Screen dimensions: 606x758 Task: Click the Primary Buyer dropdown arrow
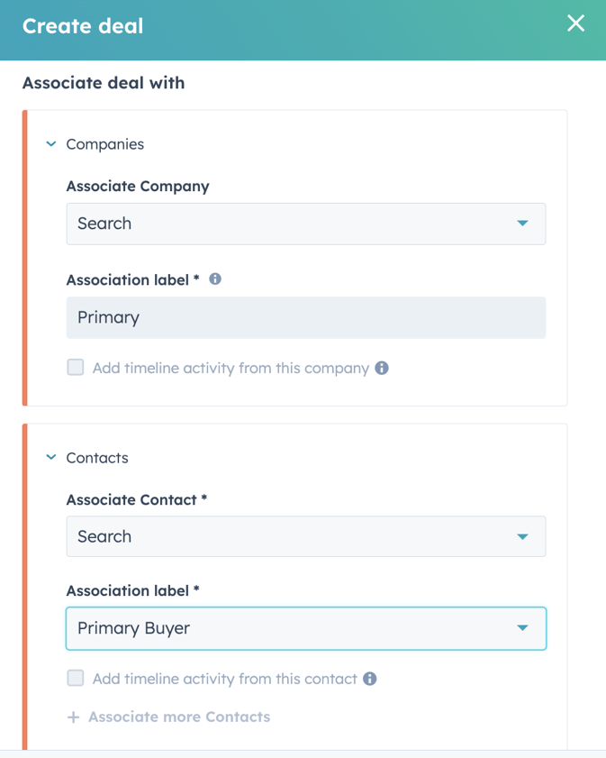click(x=522, y=628)
